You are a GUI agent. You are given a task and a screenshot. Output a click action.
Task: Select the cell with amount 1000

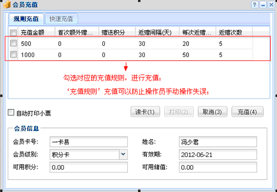tap(28, 55)
